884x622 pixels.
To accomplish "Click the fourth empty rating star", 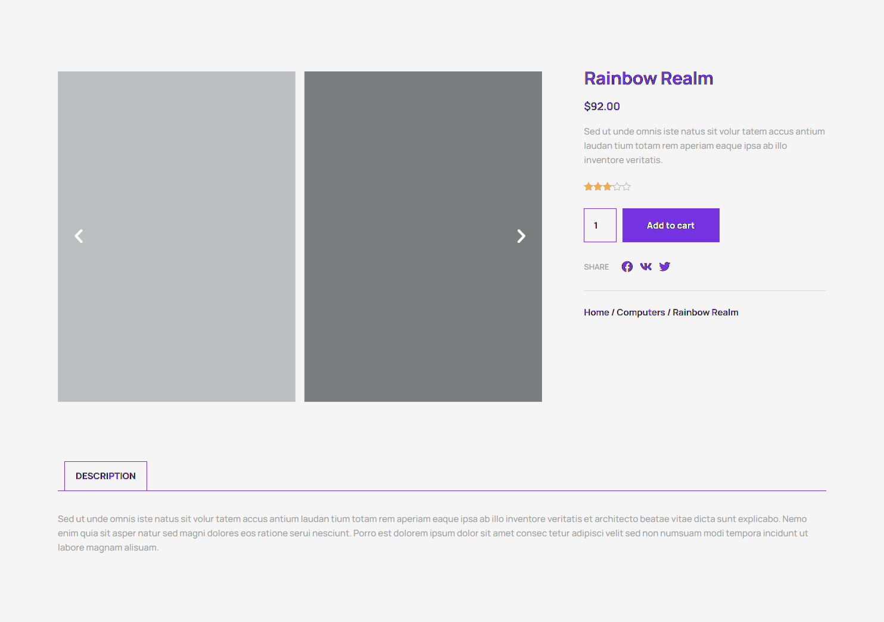I will [617, 187].
